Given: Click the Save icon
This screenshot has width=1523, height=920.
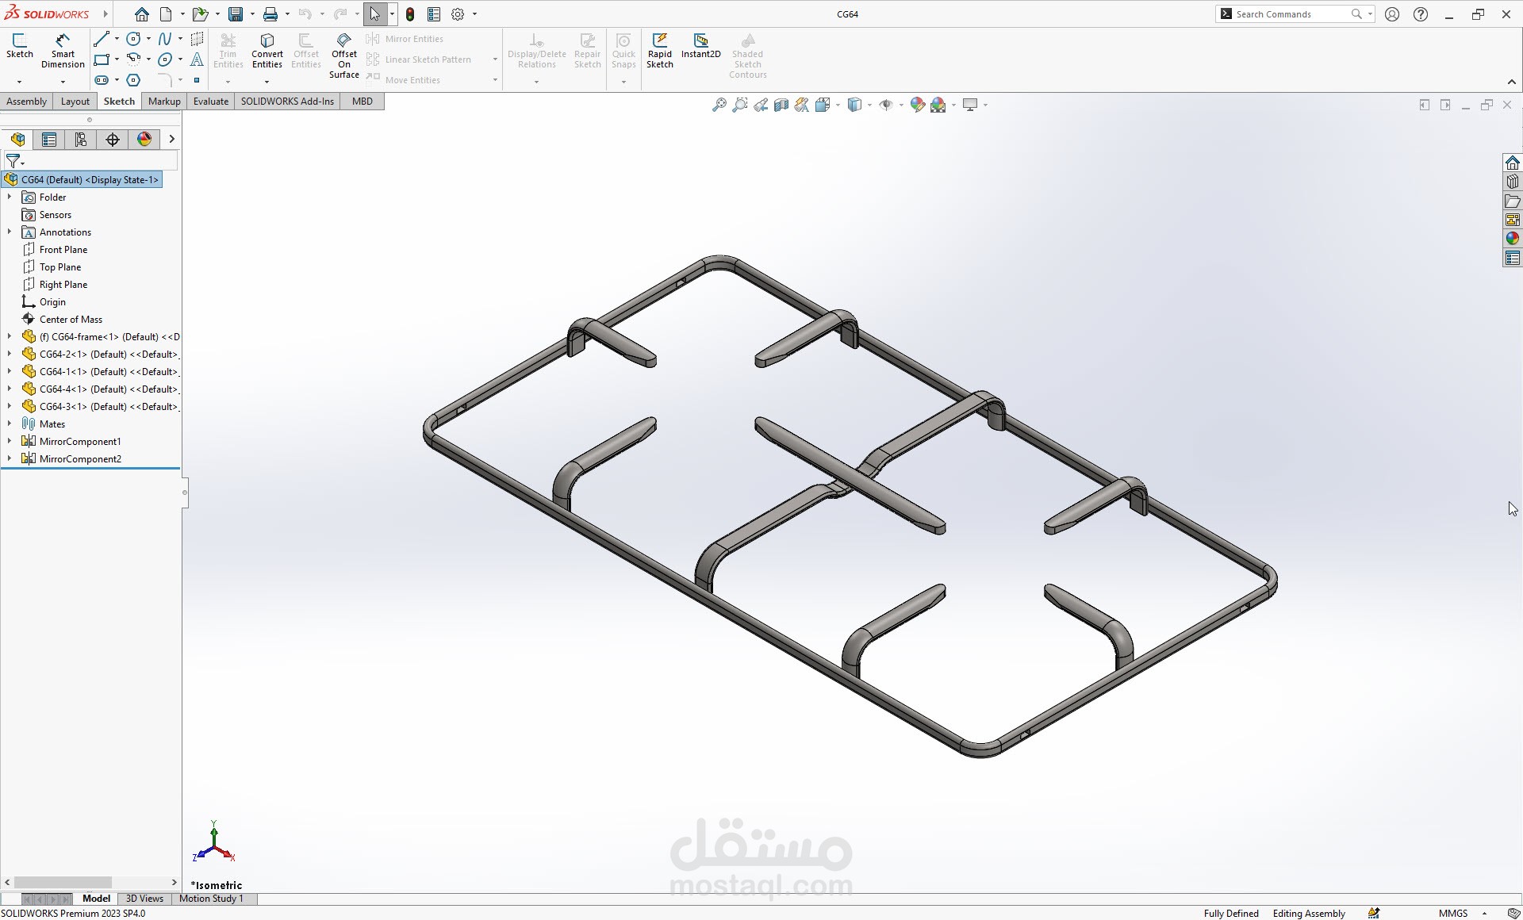Looking at the screenshot, I should coord(236,14).
